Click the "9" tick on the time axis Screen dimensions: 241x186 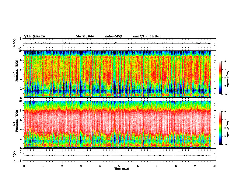pyautogui.click(x=195, y=166)
